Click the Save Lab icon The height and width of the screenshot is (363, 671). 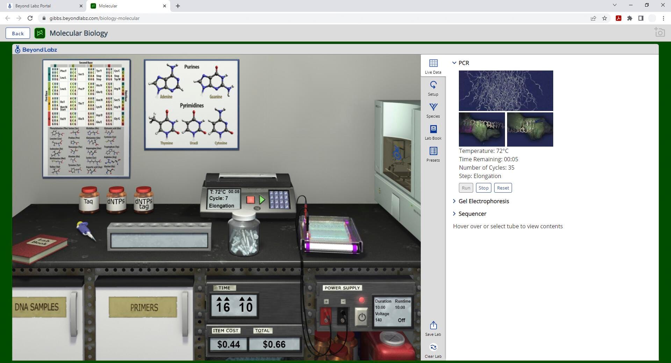click(433, 328)
